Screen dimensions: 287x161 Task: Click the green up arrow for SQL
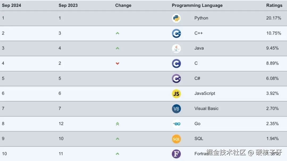[117, 139]
